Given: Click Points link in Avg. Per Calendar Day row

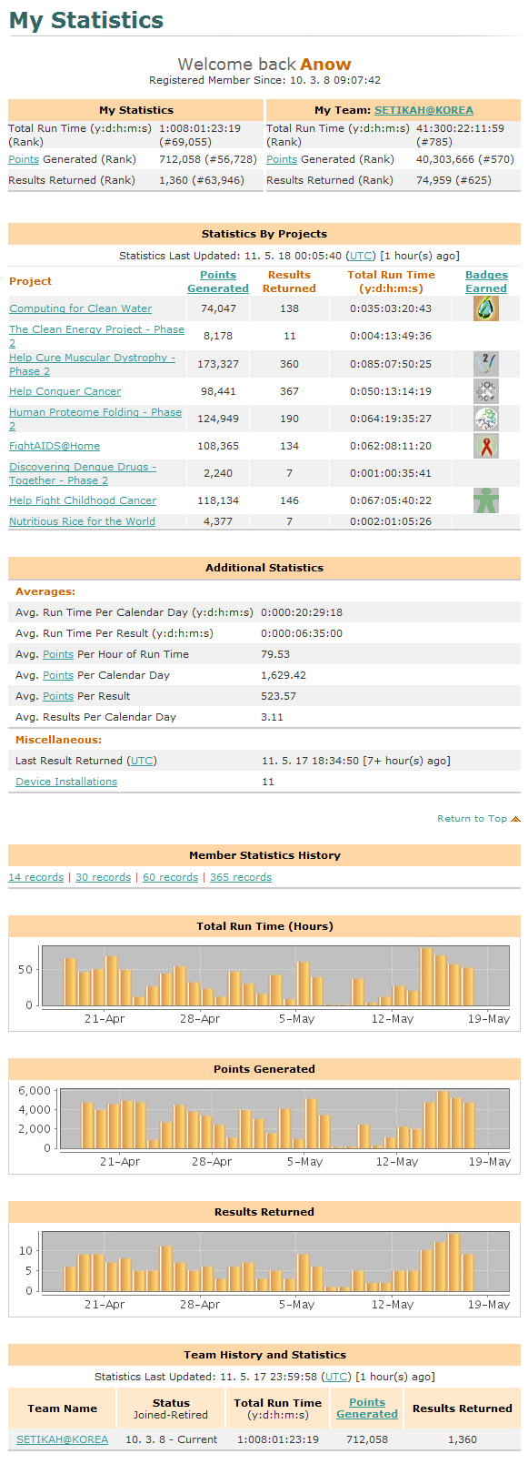Looking at the screenshot, I should pos(58,675).
